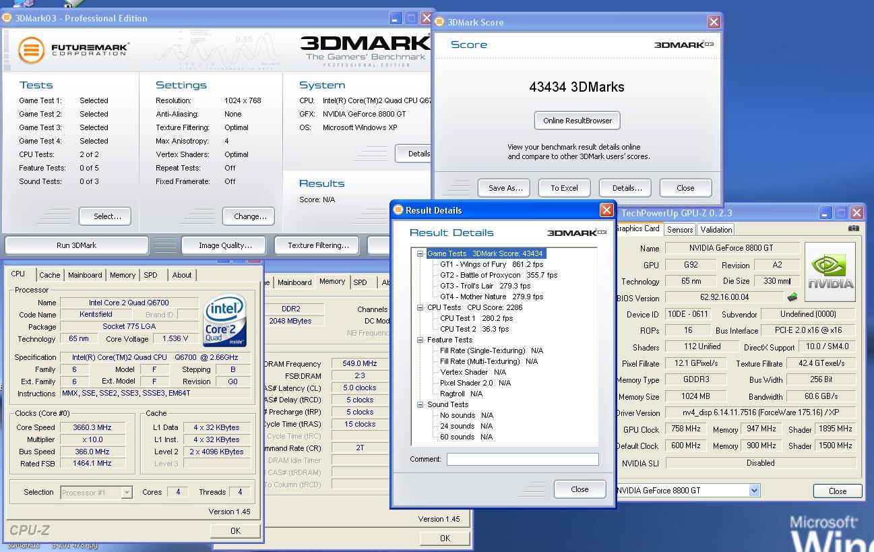
Task: Open Mainboard tab in the rear CPU-Z memory window
Action: click(x=294, y=282)
